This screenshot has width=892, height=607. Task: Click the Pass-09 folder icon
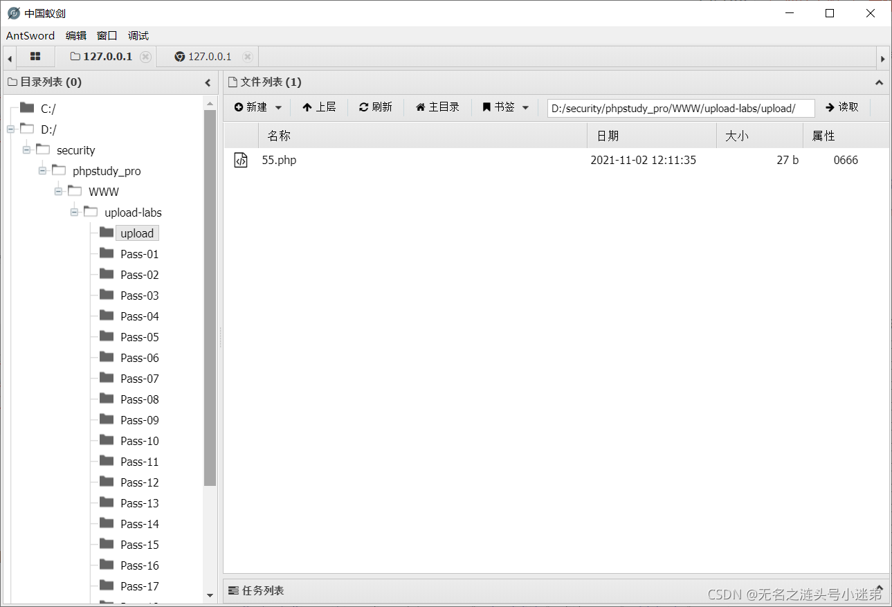pos(107,419)
